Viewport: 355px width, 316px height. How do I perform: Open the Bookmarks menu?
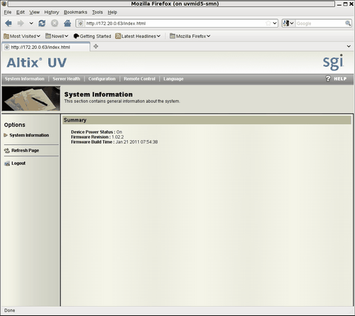click(x=75, y=12)
